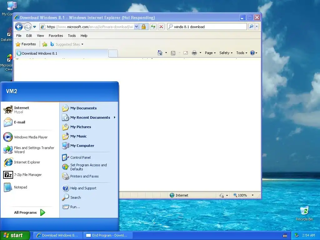Click Add to Favorites Bar icon
320x240 pixels.
point(45,44)
